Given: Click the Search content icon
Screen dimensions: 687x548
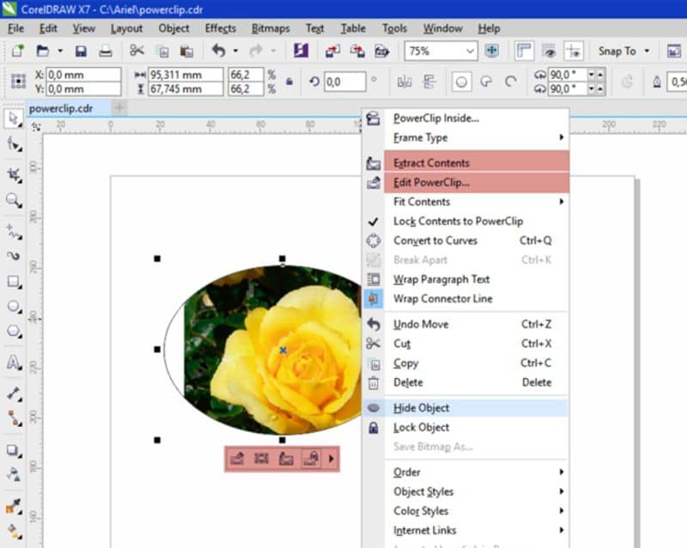Looking at the screenshot, I should click(301, 51).
